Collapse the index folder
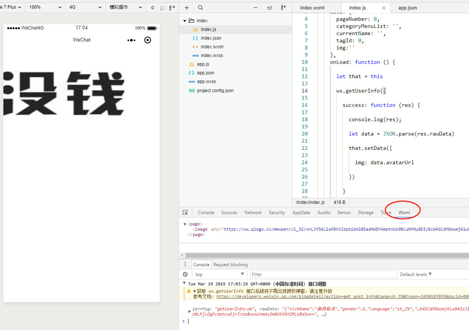Screen dimensions: 469x330 (x=185, y=21)
